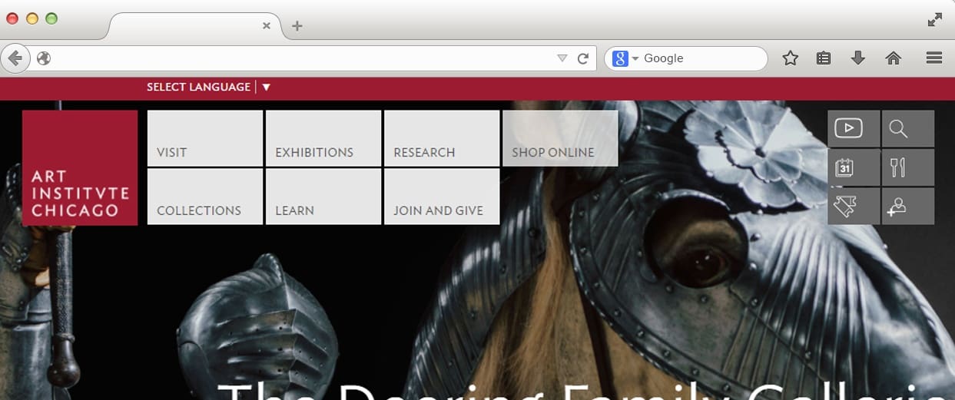Click the magnifying glass search tile
Screen dimensions: 955x400
907,128
